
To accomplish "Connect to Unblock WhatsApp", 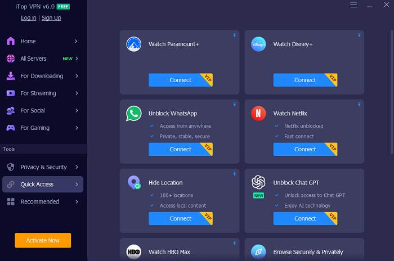I will 181,149.
